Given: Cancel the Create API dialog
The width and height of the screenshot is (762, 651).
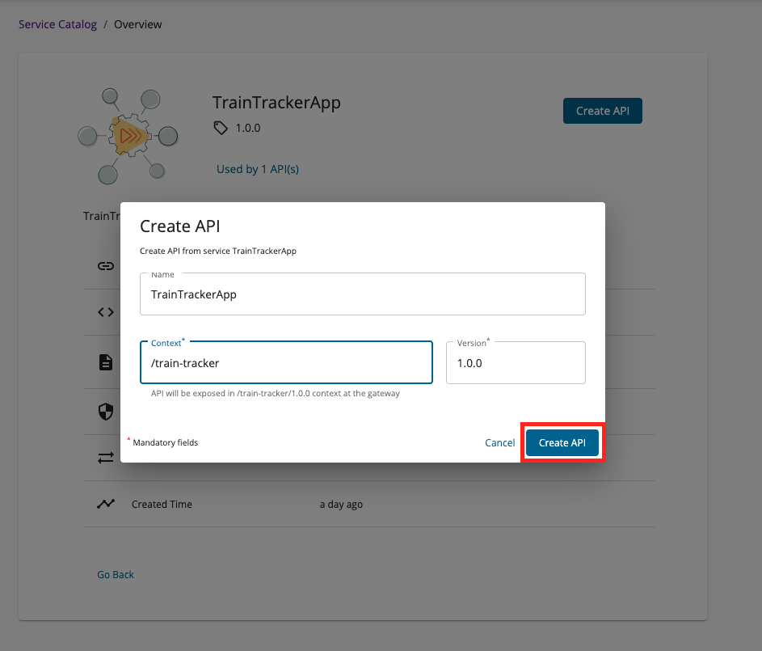Looking at the screenshot, I should pyautogui.click(x=499, y=442).
